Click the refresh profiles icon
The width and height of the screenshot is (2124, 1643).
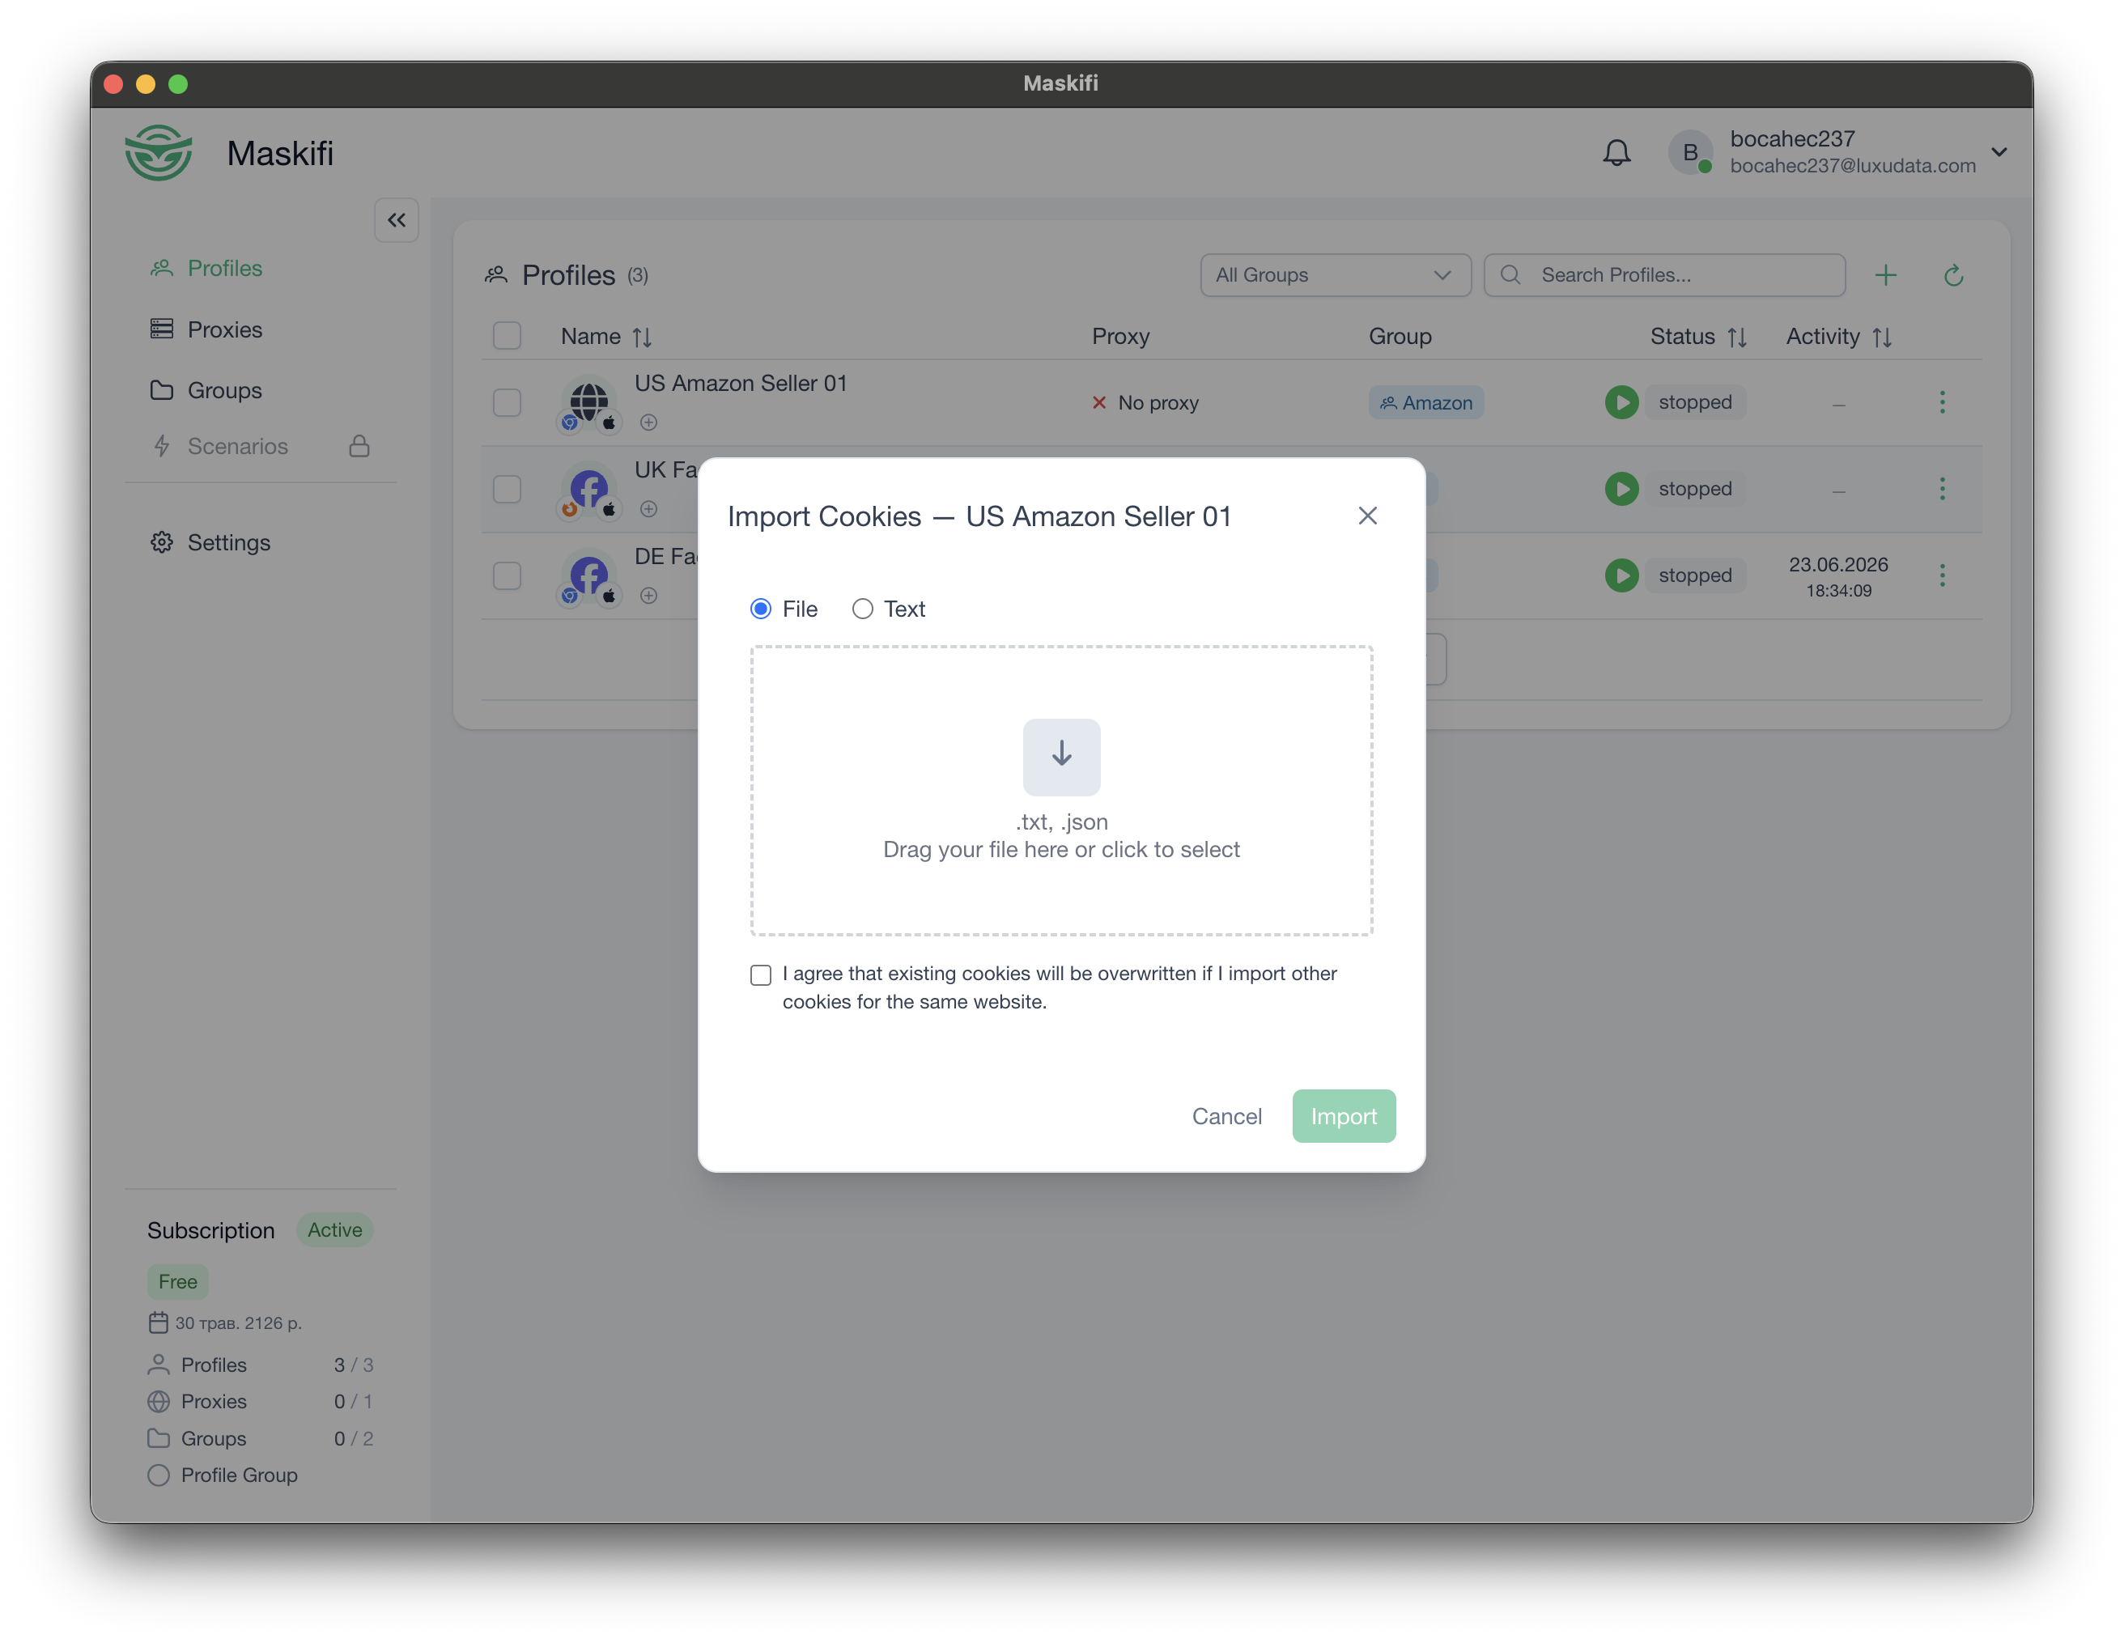[x=1954, y=275]
